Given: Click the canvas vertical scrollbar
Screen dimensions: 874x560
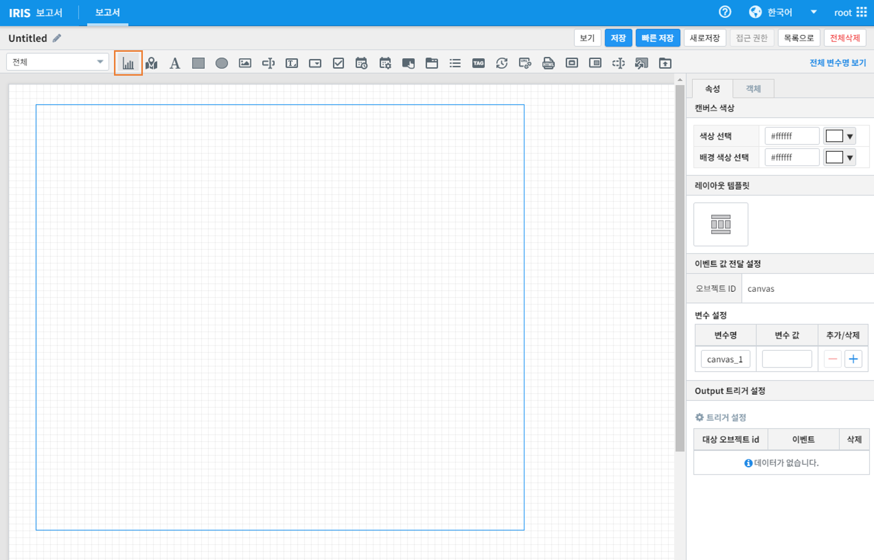Looking at the screenshot, I should click(x=680, y=268).
